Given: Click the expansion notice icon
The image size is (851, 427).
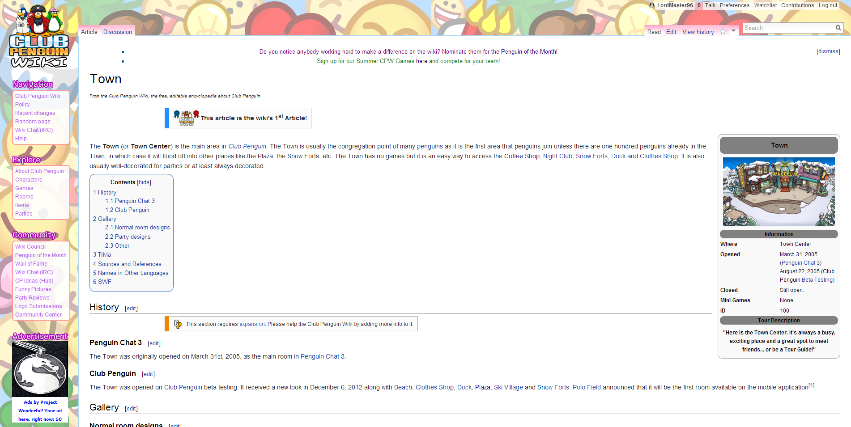Looking at the screenshot, I should pos(178,324).
